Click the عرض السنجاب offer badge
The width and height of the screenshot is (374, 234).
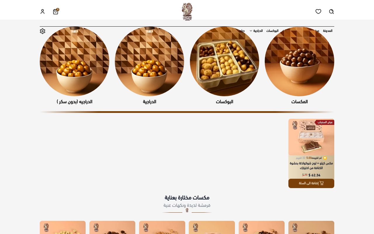325,122
